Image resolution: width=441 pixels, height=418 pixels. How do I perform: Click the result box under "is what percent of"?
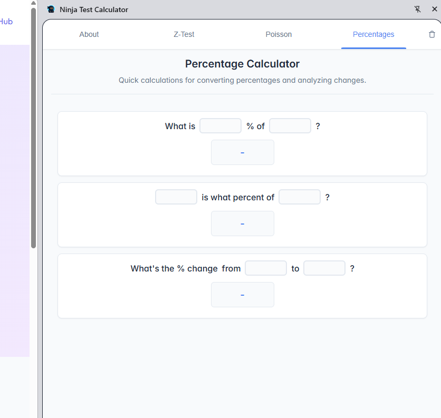point(243,223)
